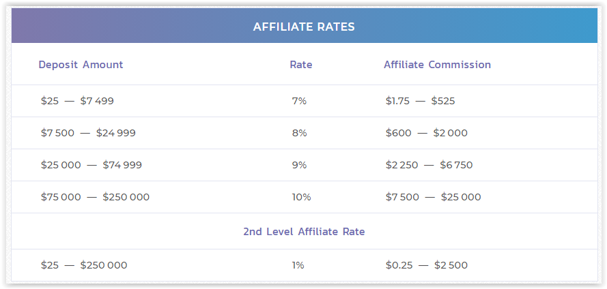Click the AFFILIATE RATES table header
Screen dimensions: 607x289
303,27
